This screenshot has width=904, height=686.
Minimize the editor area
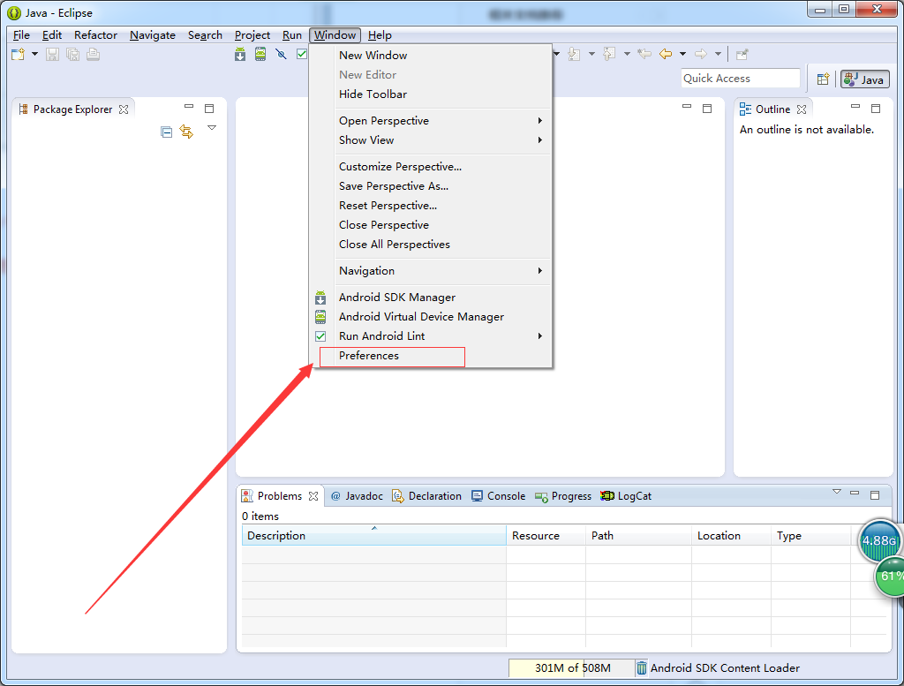[687, 107]
